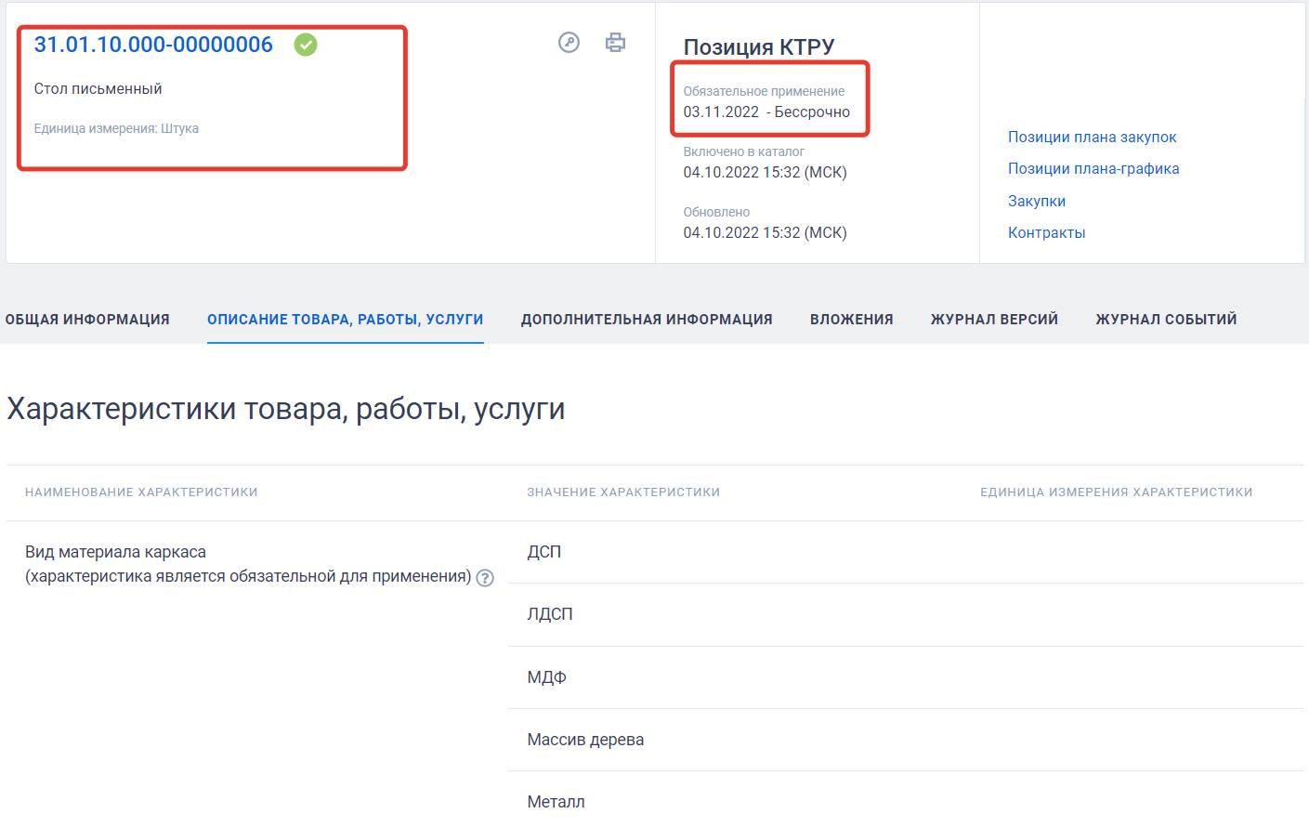Open KTRU code 31.01.10.000-00000006 link
1309x827 pixels.
click(153, 45)
